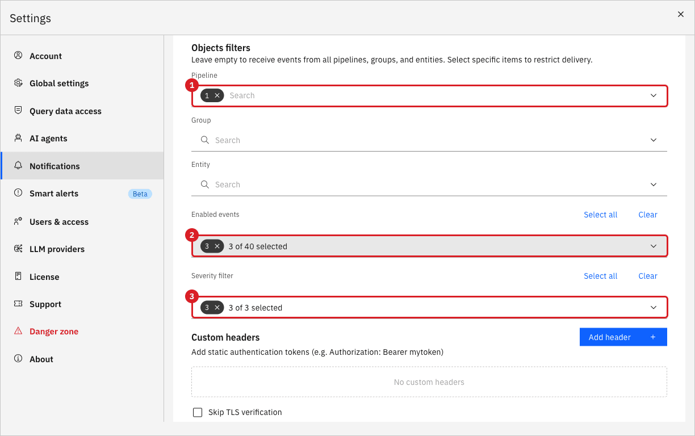Click the About info icon
Viewport: 695px width, 436px height.
coord(18,359)
